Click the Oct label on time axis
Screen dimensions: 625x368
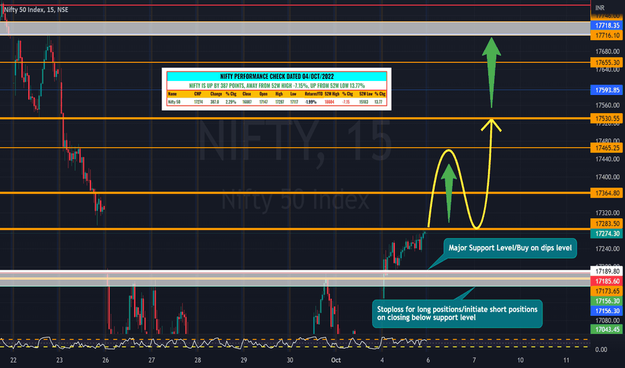coord(336,360)
